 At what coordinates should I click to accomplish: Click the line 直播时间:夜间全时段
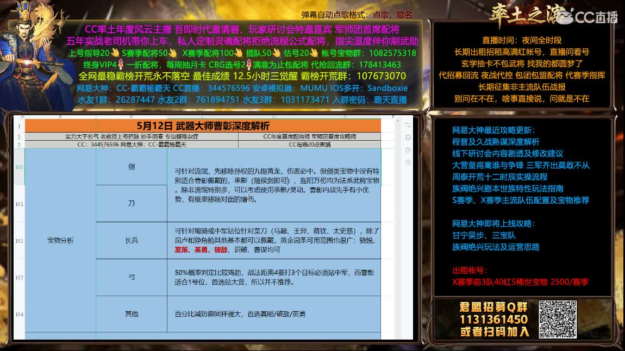[522, 40]
